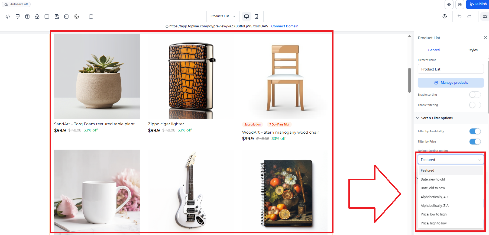Click the text element icon in toolbar

27,17
